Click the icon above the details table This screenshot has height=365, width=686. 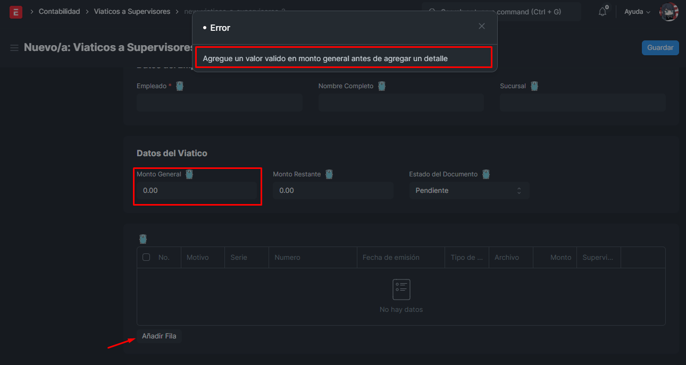coord(143,239)
